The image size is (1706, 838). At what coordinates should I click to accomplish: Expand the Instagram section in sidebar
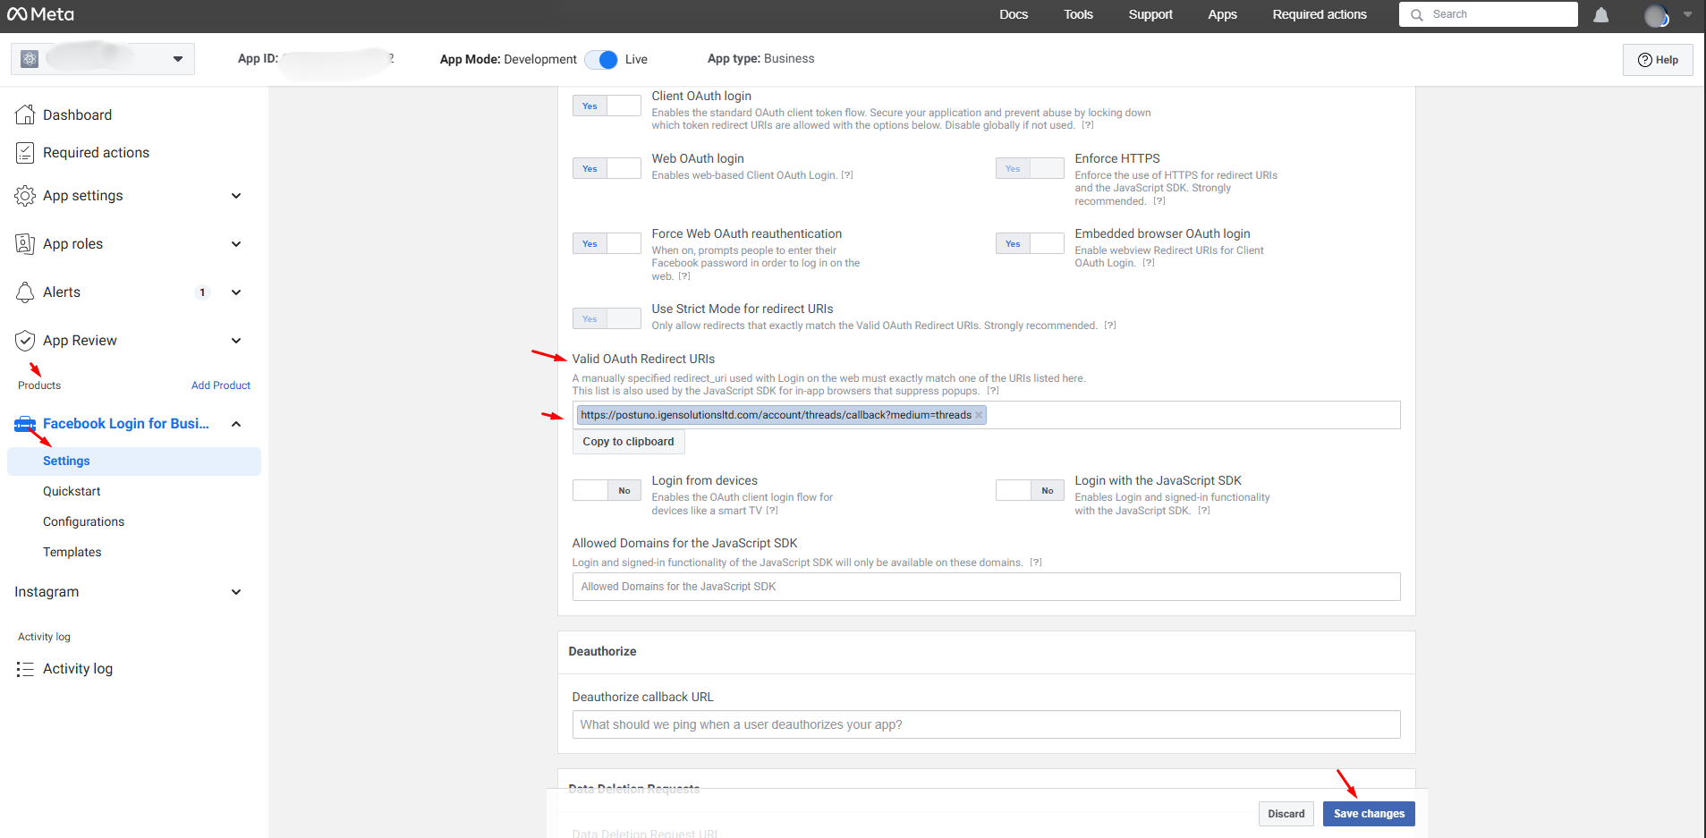[236, 592]
